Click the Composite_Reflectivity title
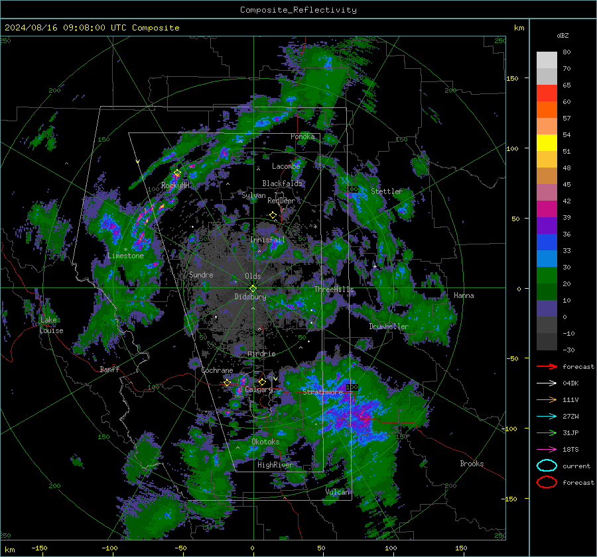The image size is (597, 557). click(x=298, y=10)
